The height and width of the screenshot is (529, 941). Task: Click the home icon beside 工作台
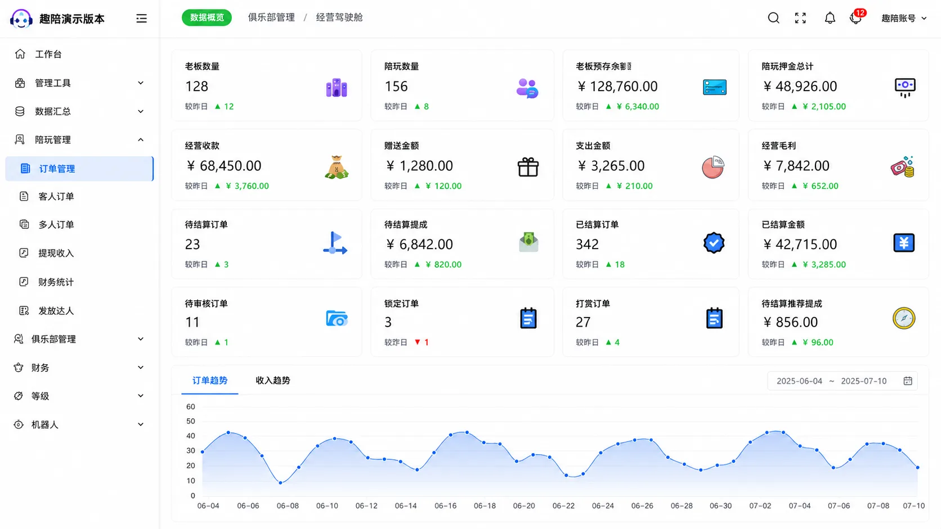[20, 54]
